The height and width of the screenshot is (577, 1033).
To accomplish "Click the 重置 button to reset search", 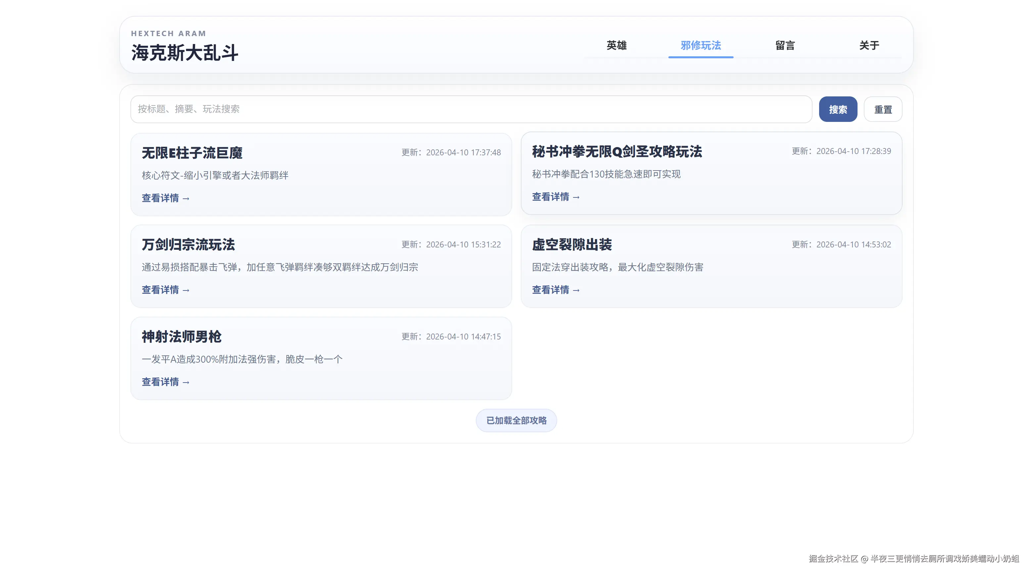I will (883, 109).
